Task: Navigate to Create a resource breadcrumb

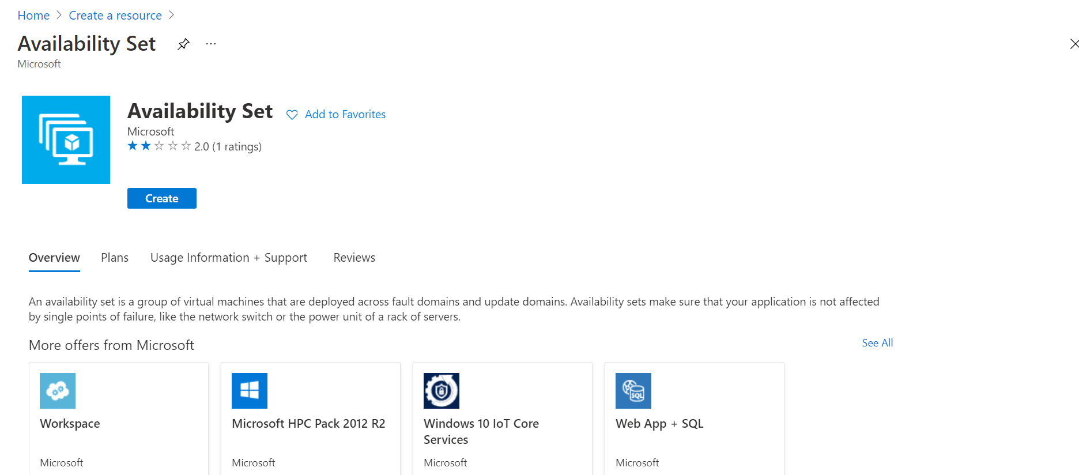Action: [115, 16]
